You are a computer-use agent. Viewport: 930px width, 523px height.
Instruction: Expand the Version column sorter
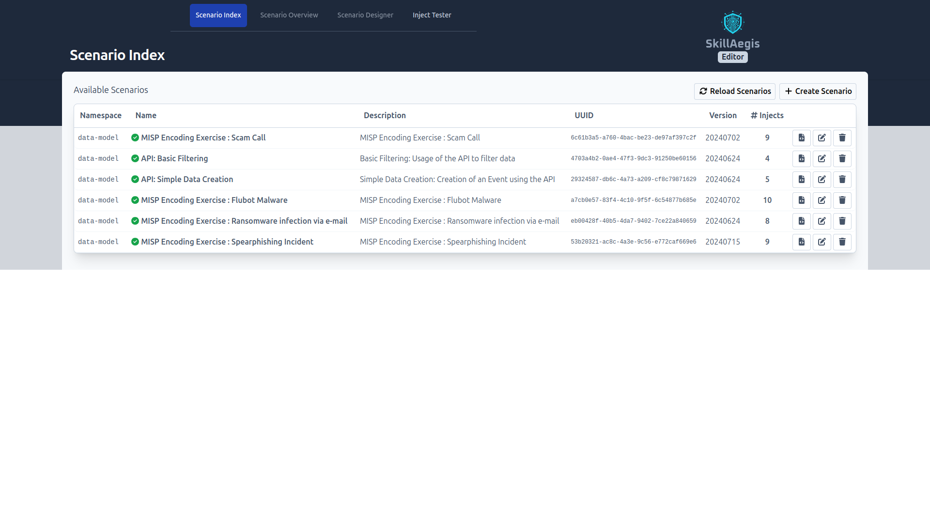tap(722, 116)
